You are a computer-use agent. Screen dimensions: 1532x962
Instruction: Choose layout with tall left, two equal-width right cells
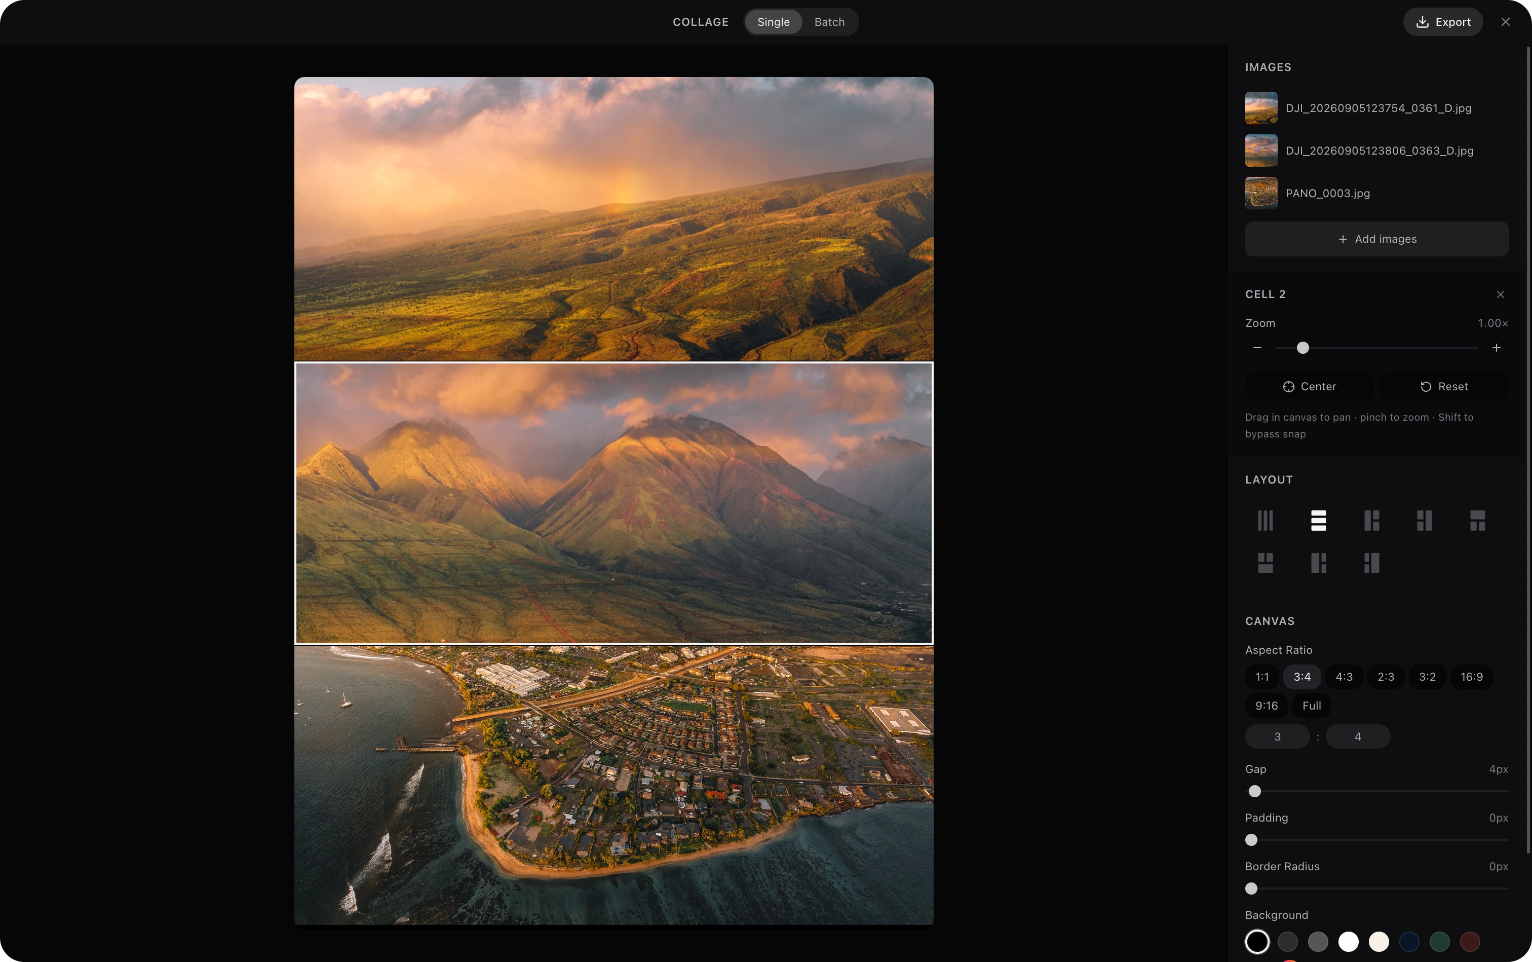pyautogui.click(x=1371, y=521)
